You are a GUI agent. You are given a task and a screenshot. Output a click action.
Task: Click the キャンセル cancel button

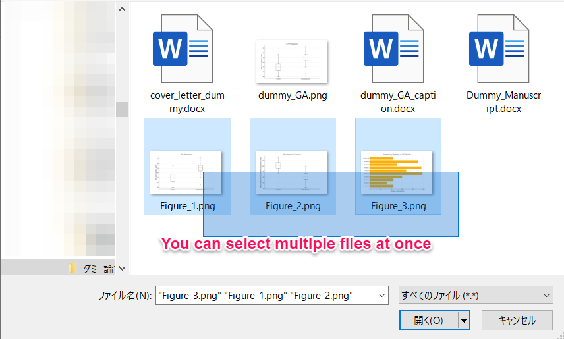point(517,320)
